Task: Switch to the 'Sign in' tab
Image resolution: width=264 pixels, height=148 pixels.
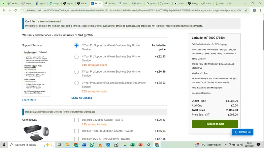Action: pos(40,3)
